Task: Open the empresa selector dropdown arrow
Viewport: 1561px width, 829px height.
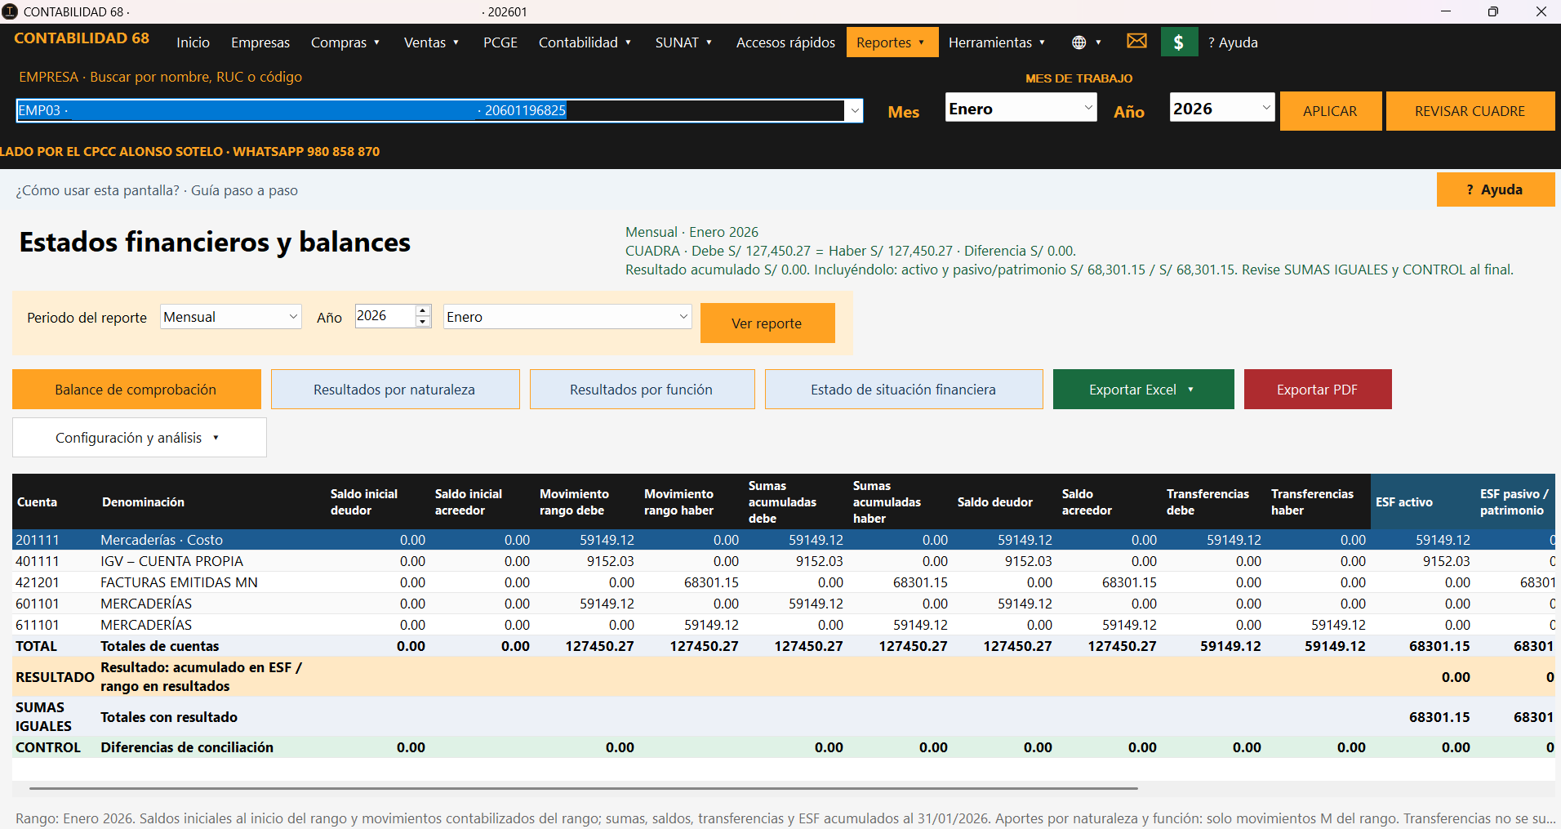Action: (x=855, y=110)
